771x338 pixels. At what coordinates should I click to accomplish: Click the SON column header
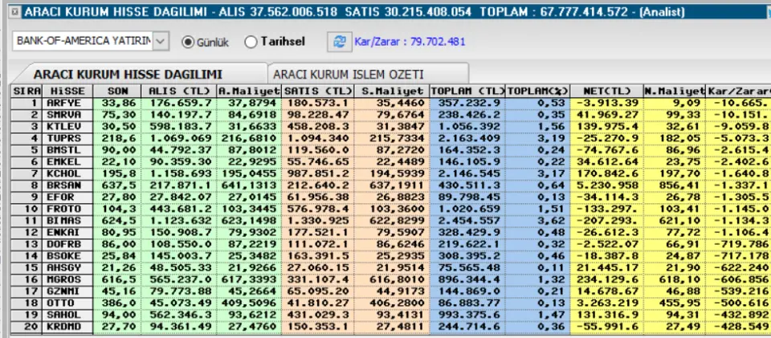119,91
